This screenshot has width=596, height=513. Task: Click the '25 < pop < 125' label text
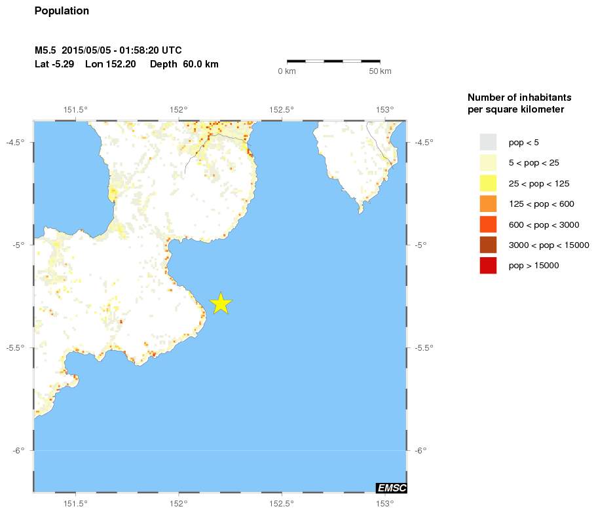coord(539,184)
